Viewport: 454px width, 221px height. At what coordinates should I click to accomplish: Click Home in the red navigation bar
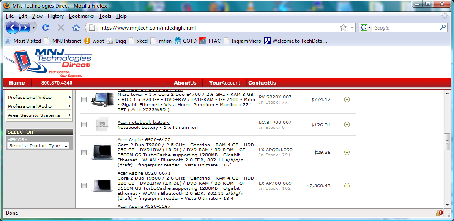[x=17, y=83]
